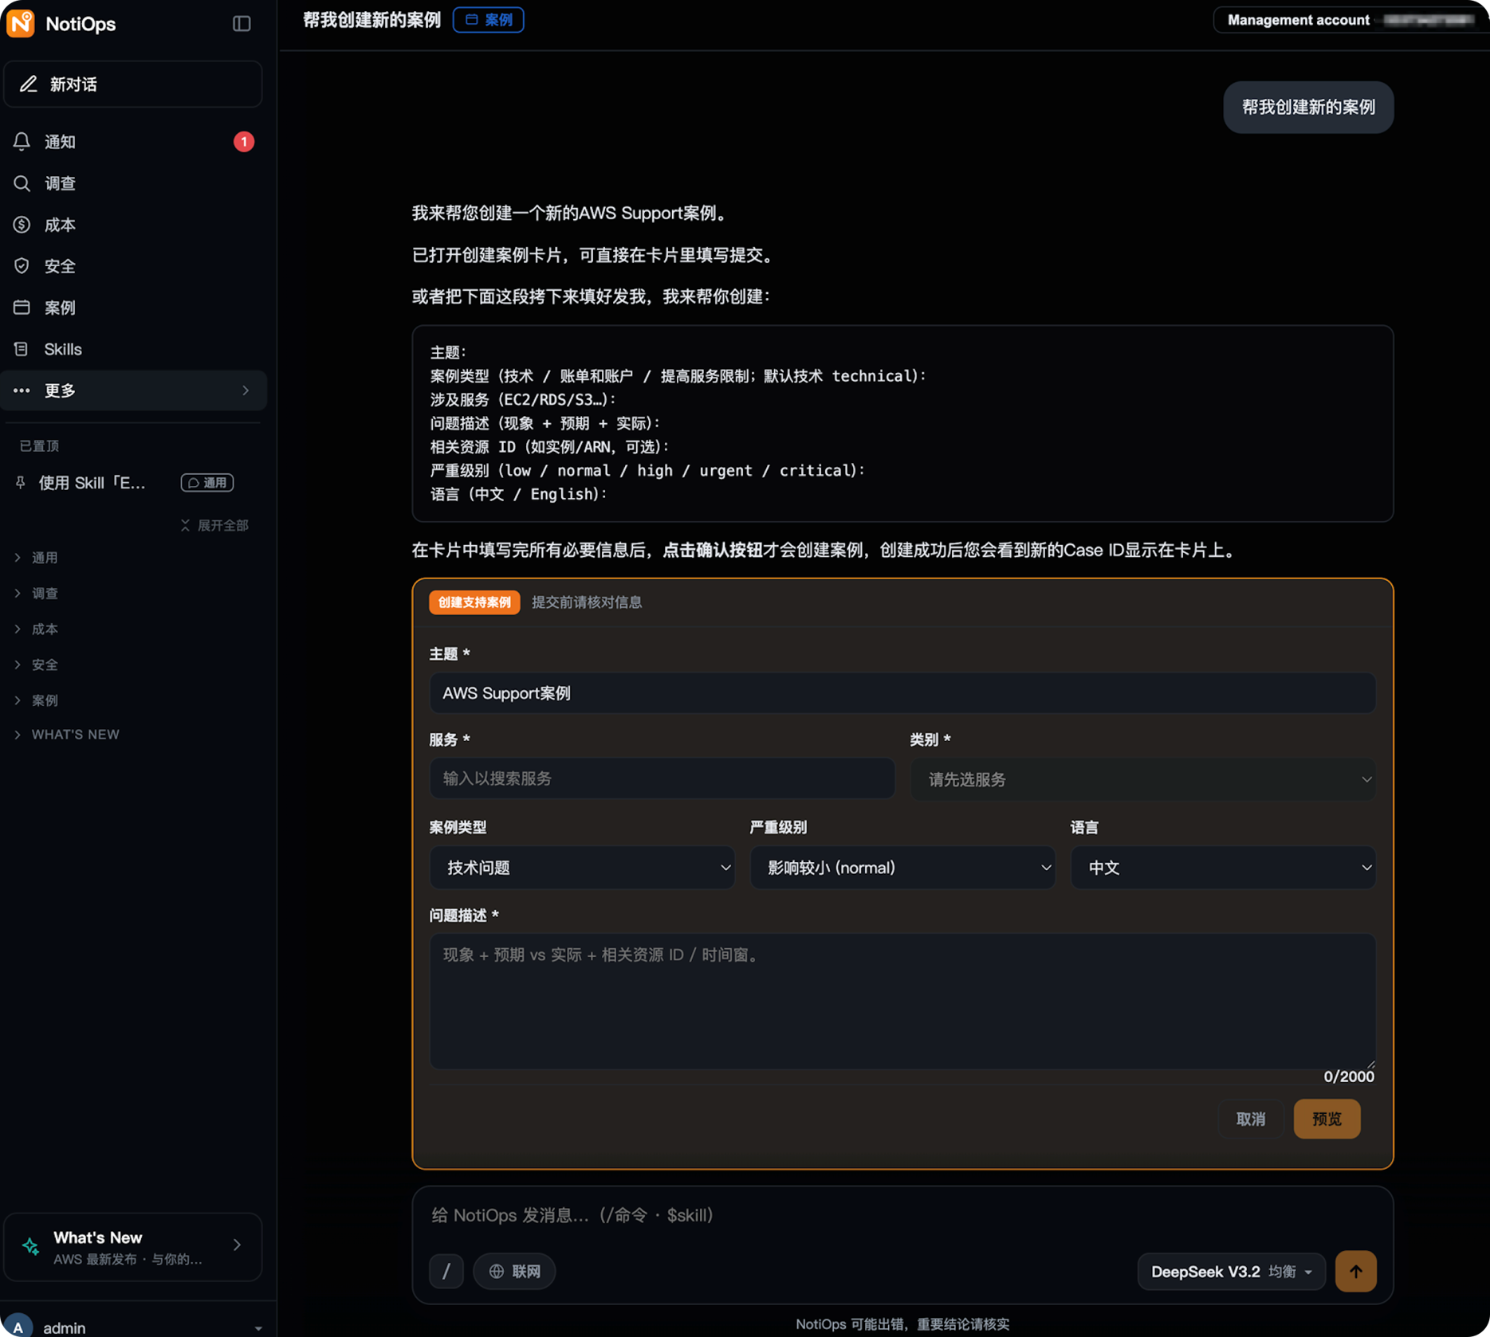Viewport: 1490px width, 1337px height.
Task: Open the What's New card
Action: click(x=133, y=1247)
